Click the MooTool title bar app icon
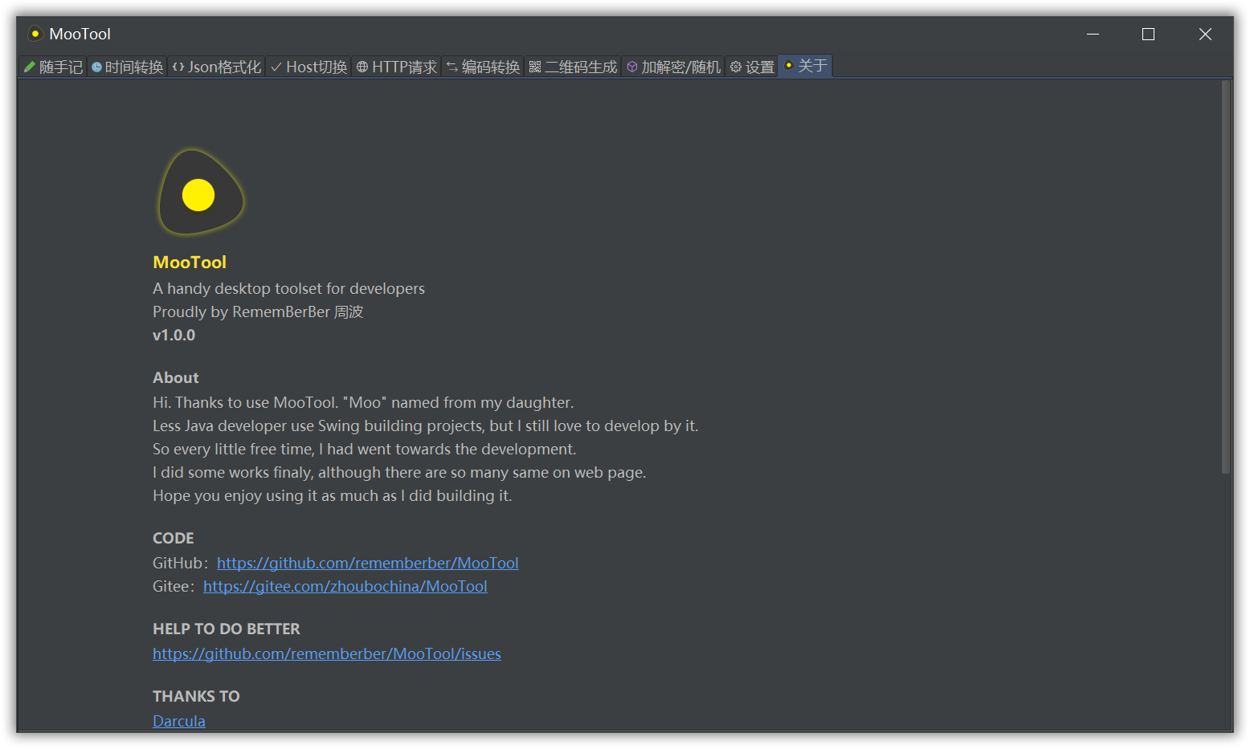The image size is (1250, 749). pyautogui.click(x=35, y=34)
